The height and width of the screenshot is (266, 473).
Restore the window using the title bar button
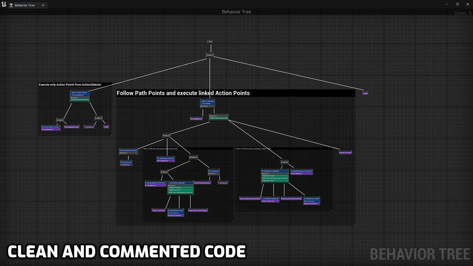click(457, 4)
